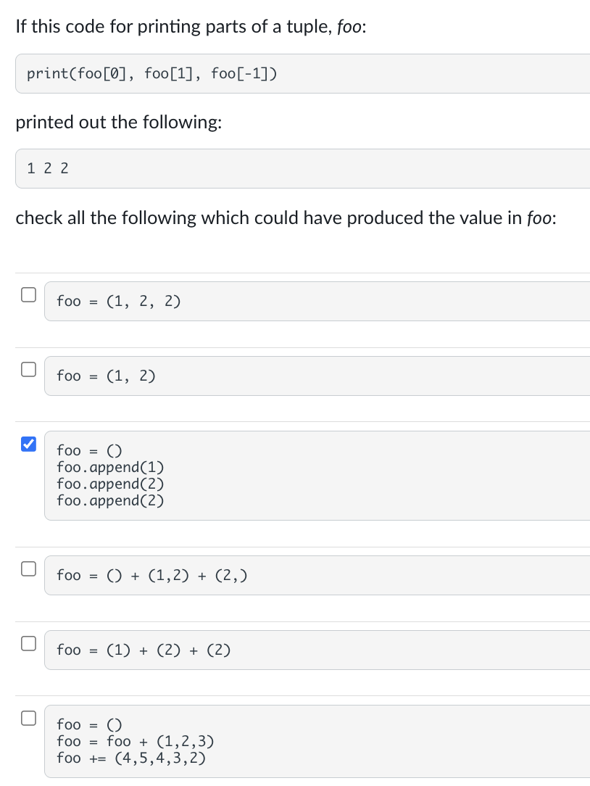
Task: Click the print(foo[0], foo[1], foo[-1]) code block
Action: pos(151,73)
